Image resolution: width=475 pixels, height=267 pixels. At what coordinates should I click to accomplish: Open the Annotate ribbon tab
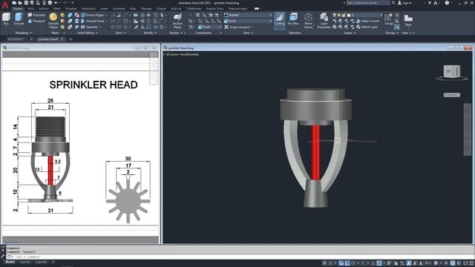coord(119,8)
